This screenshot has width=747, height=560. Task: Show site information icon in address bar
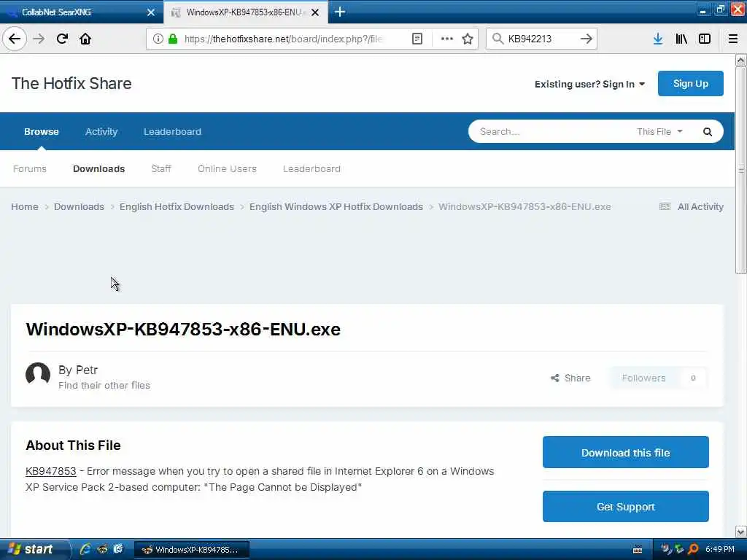tap(158, 39)
